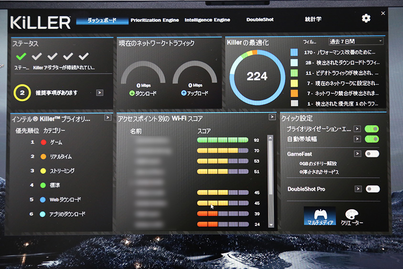Open the DoubleShot tab

pos(260,20)
